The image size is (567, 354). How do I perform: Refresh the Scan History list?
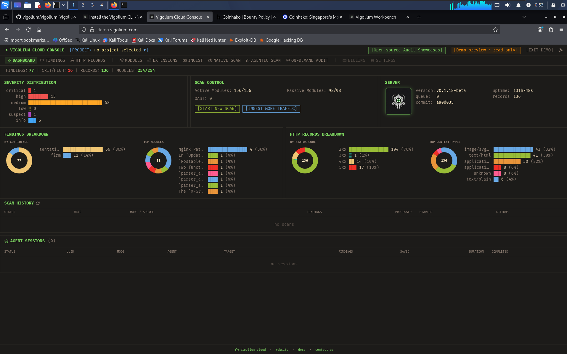point(38,203)
